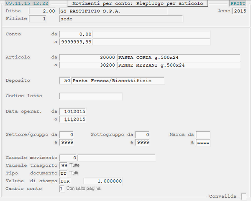Click the Tipo documento field TT

64,173
